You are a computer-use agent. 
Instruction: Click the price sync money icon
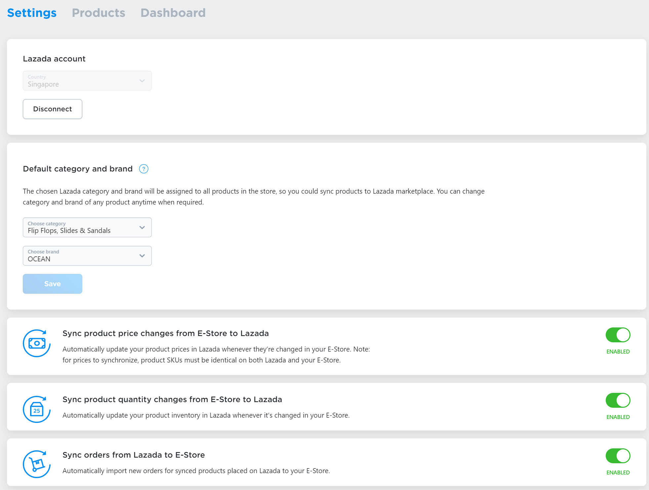[x=37, y=343]
